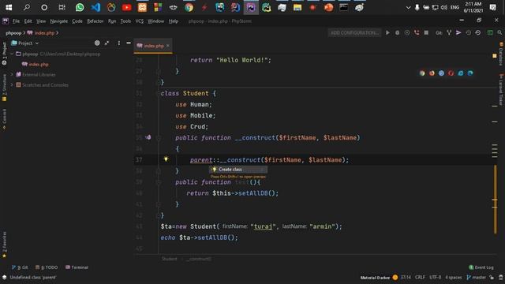This screenshot has width=505, height=284.
Task: Toggle the Structure side tool window button
Action: 4,88
